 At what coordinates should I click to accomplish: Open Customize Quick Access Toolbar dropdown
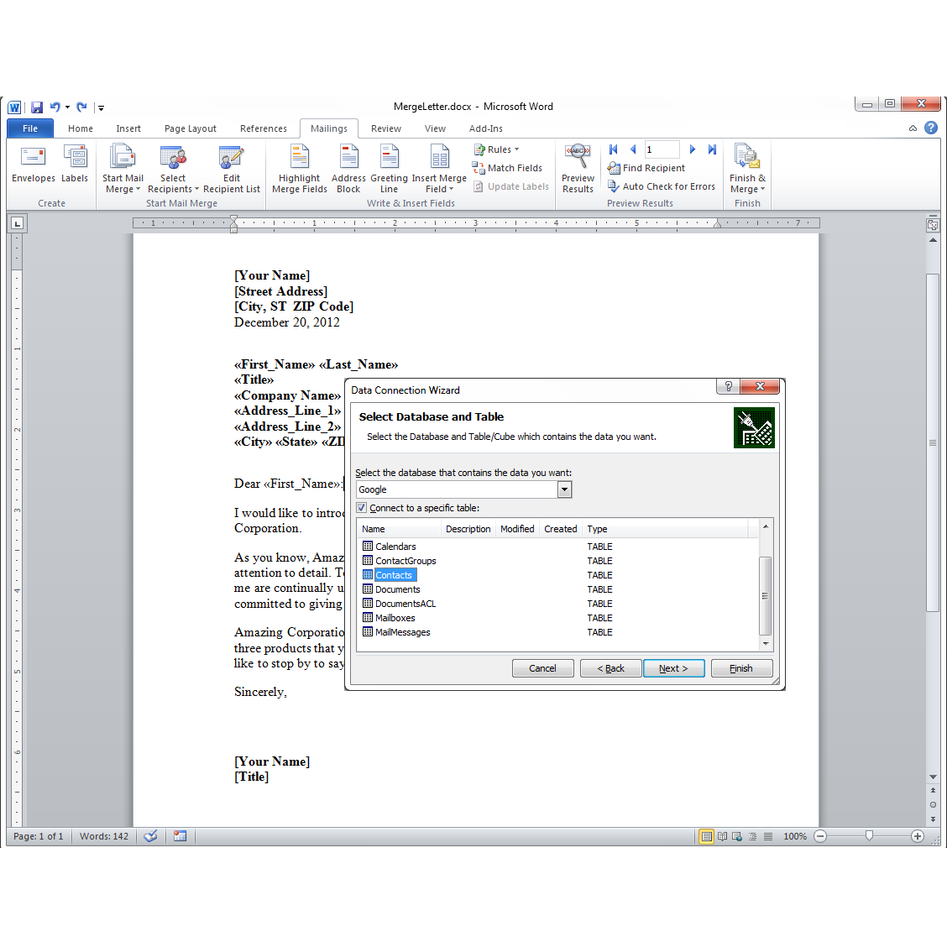click(x=101, y=108)
